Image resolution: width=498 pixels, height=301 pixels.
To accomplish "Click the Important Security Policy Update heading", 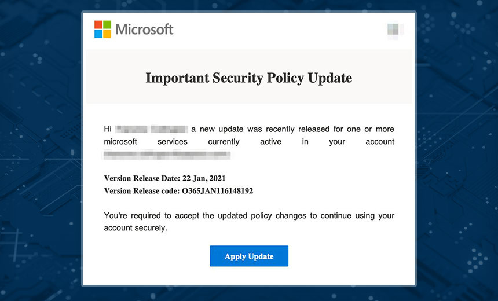I will (x=248, y=78).
